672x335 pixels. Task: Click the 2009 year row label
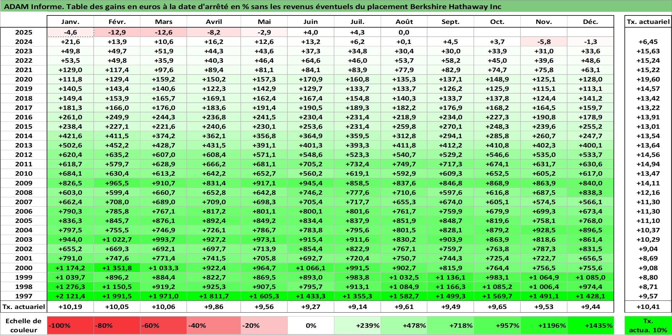click(x=24, y=183)
